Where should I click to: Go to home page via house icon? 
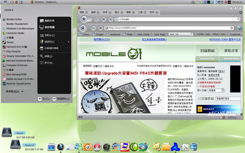coord(111,19)
